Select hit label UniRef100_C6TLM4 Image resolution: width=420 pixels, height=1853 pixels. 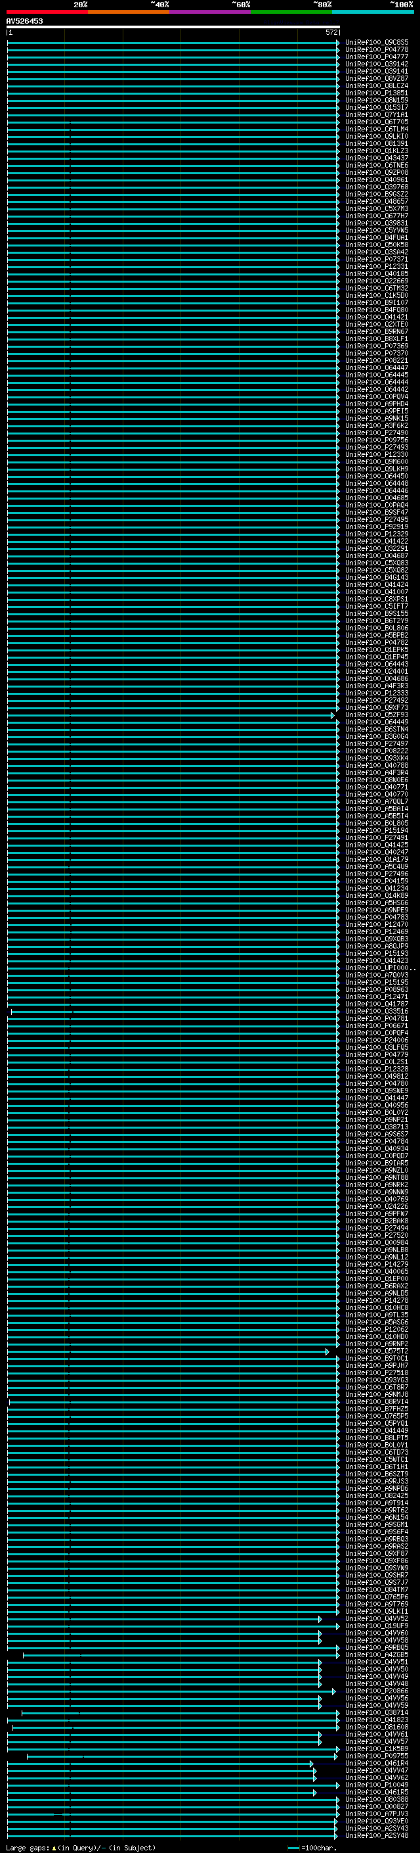click(x=377, y=129)
